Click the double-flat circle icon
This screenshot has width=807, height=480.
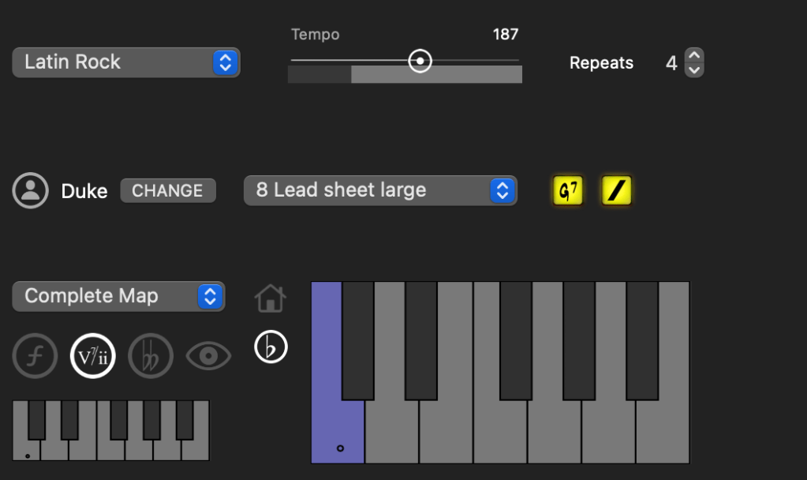pyautogui.click(x=151, y=356)
